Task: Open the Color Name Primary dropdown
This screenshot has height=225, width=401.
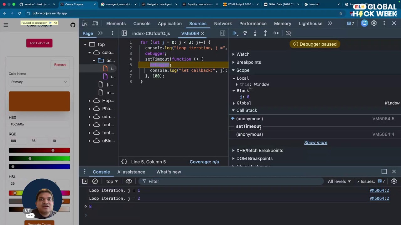Action: [39, 82]
